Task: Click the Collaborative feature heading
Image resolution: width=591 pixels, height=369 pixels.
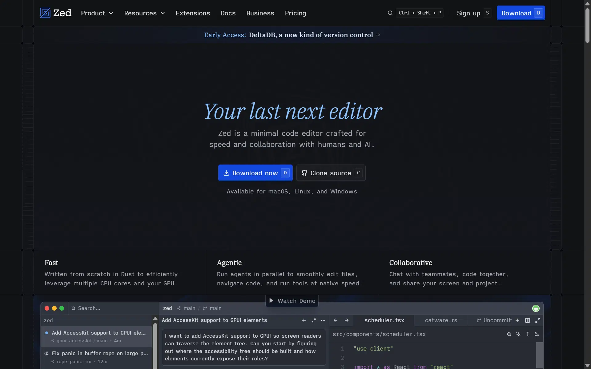Action: pos(411,263)
